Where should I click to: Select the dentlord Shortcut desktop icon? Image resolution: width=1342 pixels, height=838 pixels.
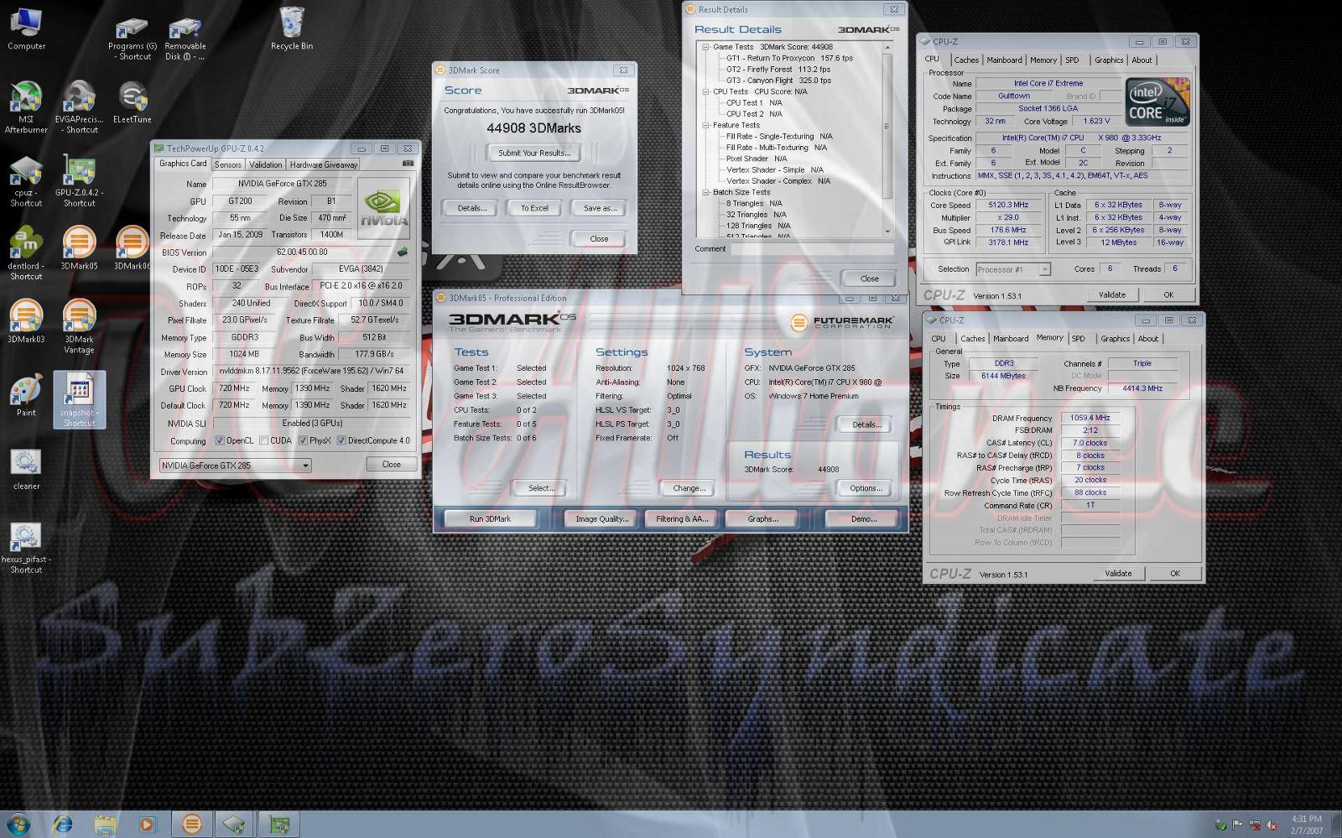tap(26, 253)
